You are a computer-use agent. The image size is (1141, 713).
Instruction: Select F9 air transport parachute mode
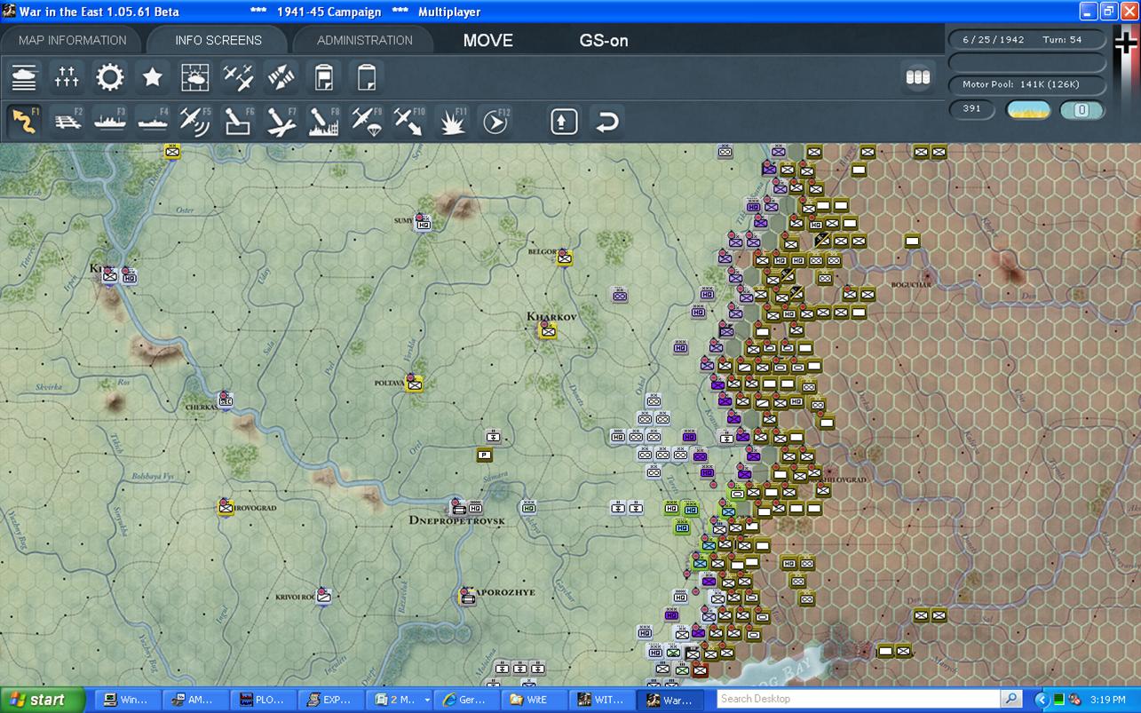(366, 122)
